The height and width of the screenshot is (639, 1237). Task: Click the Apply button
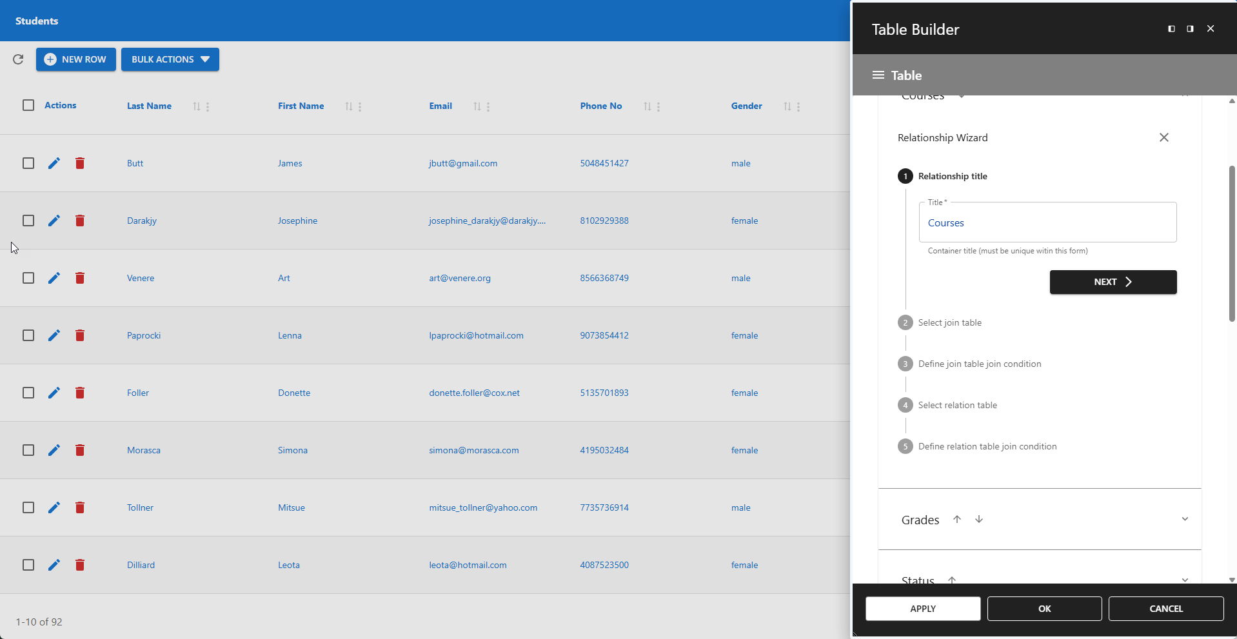pos(922,608)
